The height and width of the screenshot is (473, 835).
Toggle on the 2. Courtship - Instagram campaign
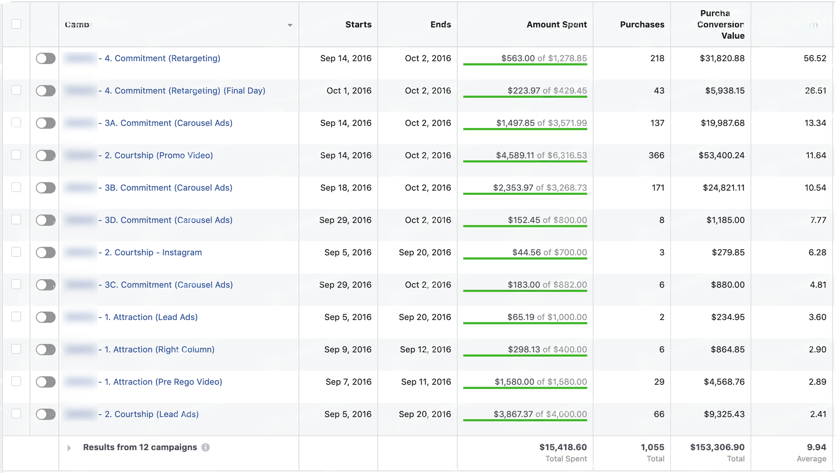tap(46, 253)
